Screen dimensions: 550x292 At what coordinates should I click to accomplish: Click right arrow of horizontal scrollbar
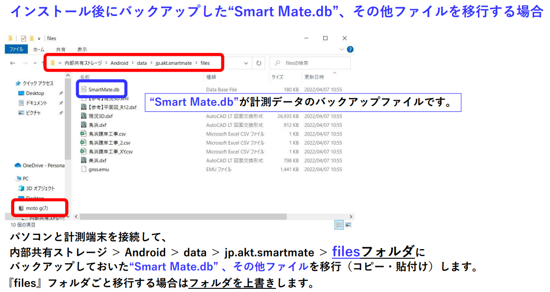pos(351,216)
